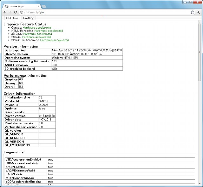203x187 pixels.
Task: Click the Overall score 5.3
Action: pyautogui.click(x=21, y=87)
